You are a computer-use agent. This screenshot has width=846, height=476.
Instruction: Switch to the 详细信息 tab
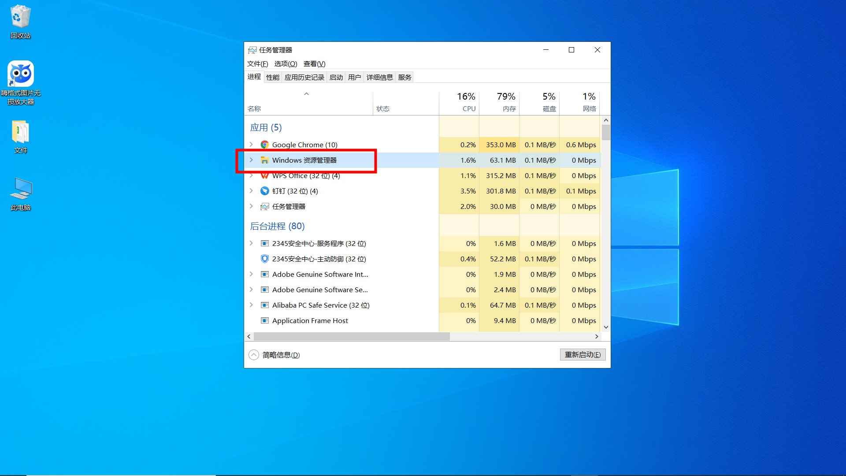pos(380,77)
